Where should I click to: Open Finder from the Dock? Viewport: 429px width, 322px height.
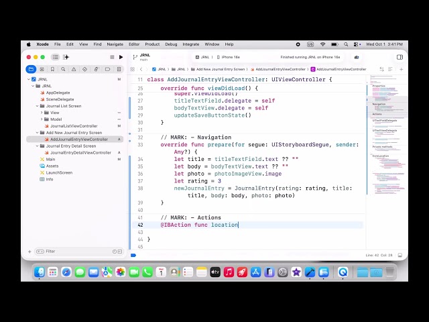40,272
